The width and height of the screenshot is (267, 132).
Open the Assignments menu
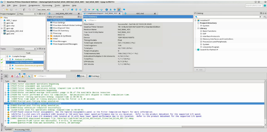point(34,5)
